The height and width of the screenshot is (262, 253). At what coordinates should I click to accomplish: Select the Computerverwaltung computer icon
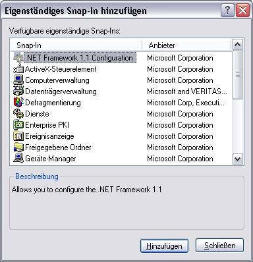coord(18,80)
